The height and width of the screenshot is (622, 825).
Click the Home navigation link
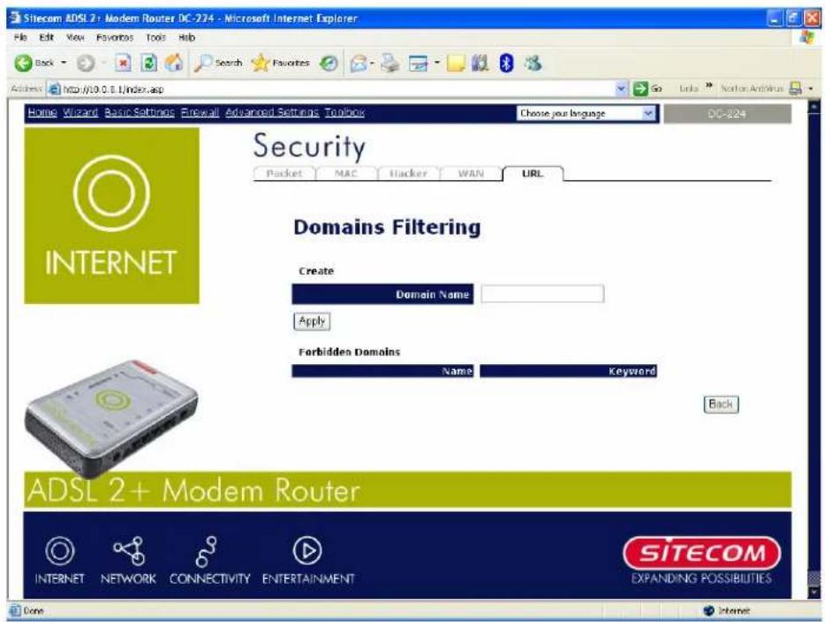click(42, 112)
